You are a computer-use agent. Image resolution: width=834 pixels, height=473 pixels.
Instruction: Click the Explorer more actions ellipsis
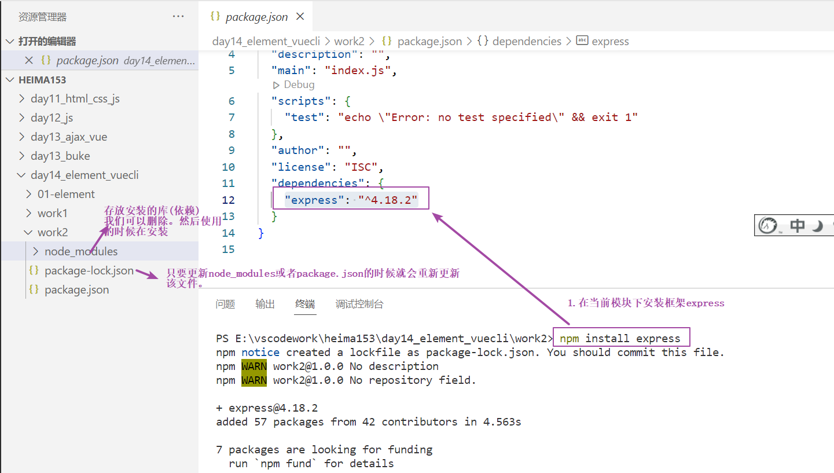[x=178, y=17]
